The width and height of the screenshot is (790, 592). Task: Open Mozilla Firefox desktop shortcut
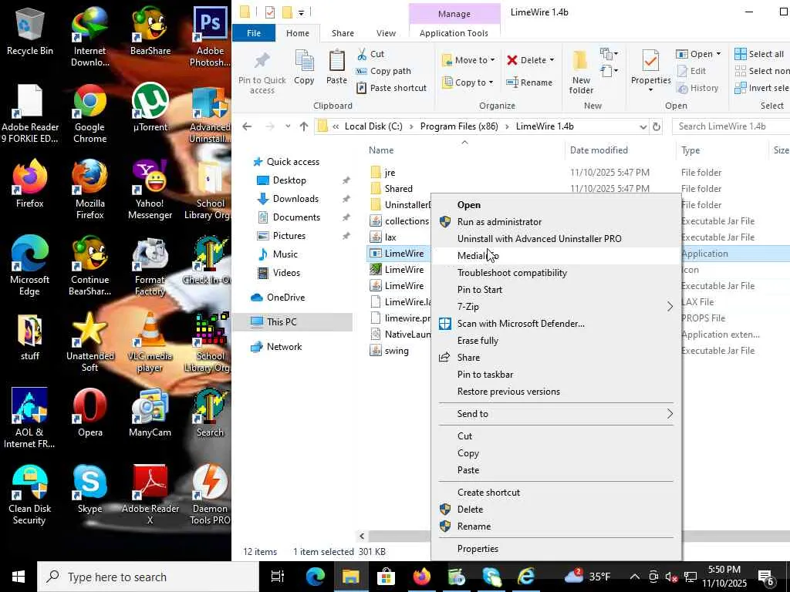pyautogui.click(x=89, y=190)
